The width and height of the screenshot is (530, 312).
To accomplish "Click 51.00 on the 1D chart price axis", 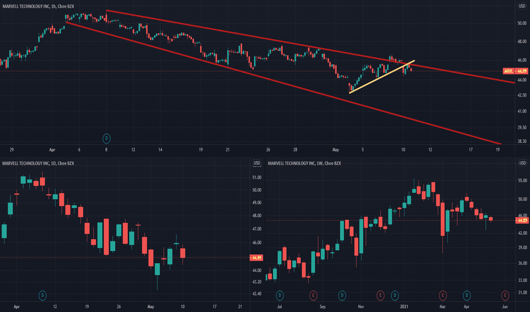I will 257,178.
